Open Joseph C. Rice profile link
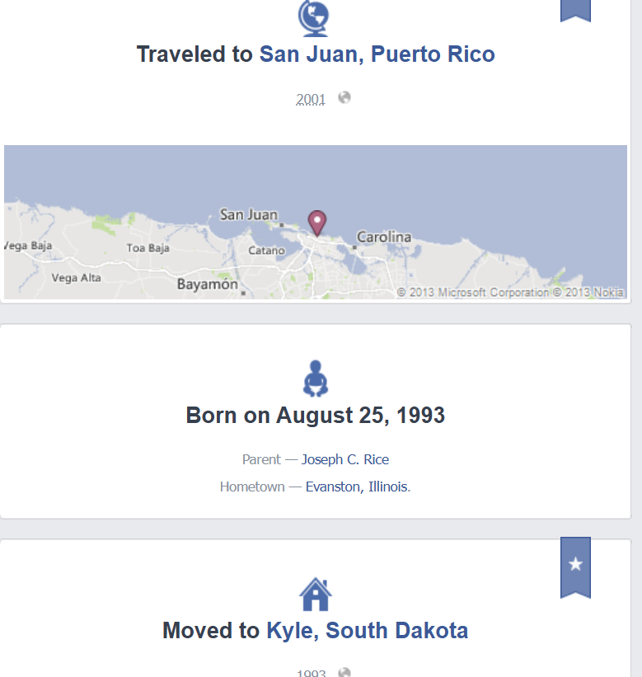Image resolution: width=642 pixels, height=677 pixels. pyautogui.click(x=345, y=459)
